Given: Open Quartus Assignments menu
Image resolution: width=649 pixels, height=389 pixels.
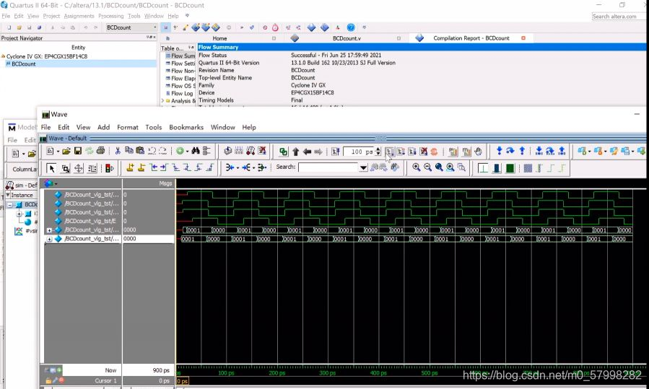Looking at the screenshot, I should click(x=79, y=16).
